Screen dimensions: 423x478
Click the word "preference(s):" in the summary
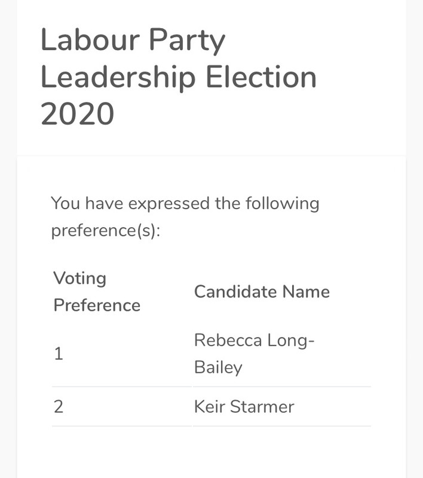[x=106, y=231]
